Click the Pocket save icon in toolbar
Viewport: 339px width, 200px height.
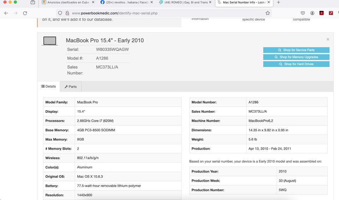click(x=303, y=13)
